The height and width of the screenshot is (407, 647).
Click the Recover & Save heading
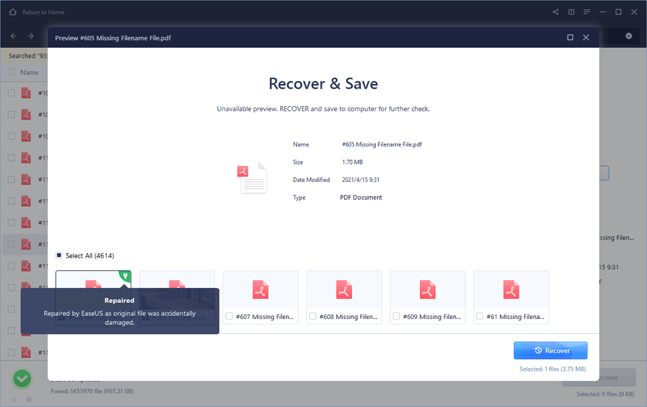[x=323, y=84]
